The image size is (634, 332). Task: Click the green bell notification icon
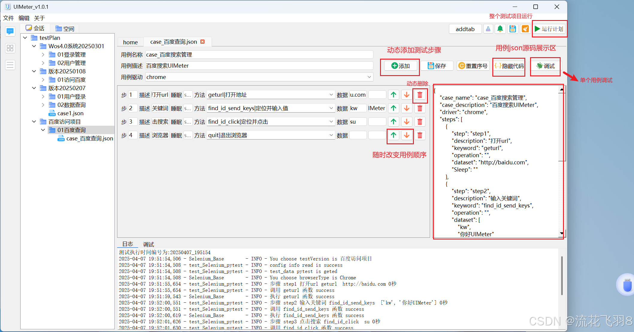click(x=500, y=29)
